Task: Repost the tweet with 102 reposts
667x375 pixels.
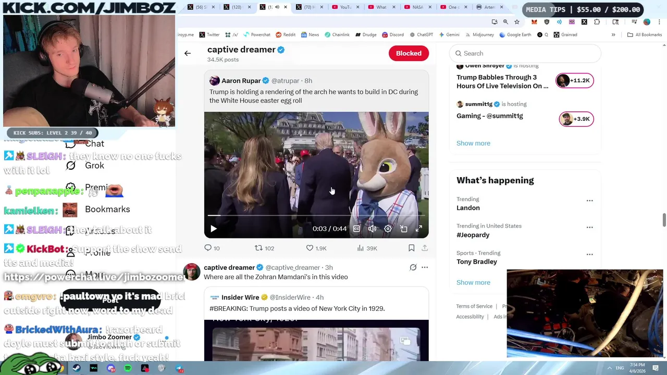Action: pyautogui.click(x=264, y=248)
